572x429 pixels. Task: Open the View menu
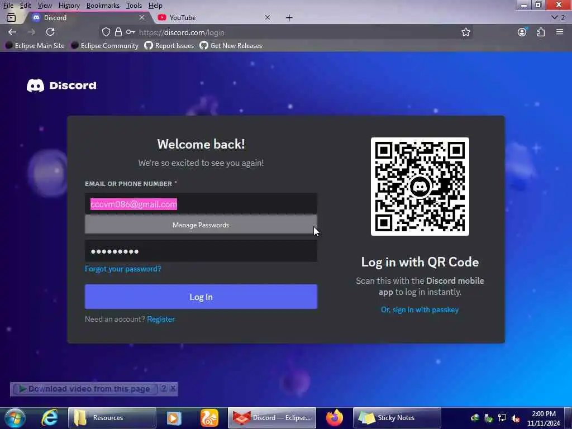pyautogui.click(x=45, y=6)
